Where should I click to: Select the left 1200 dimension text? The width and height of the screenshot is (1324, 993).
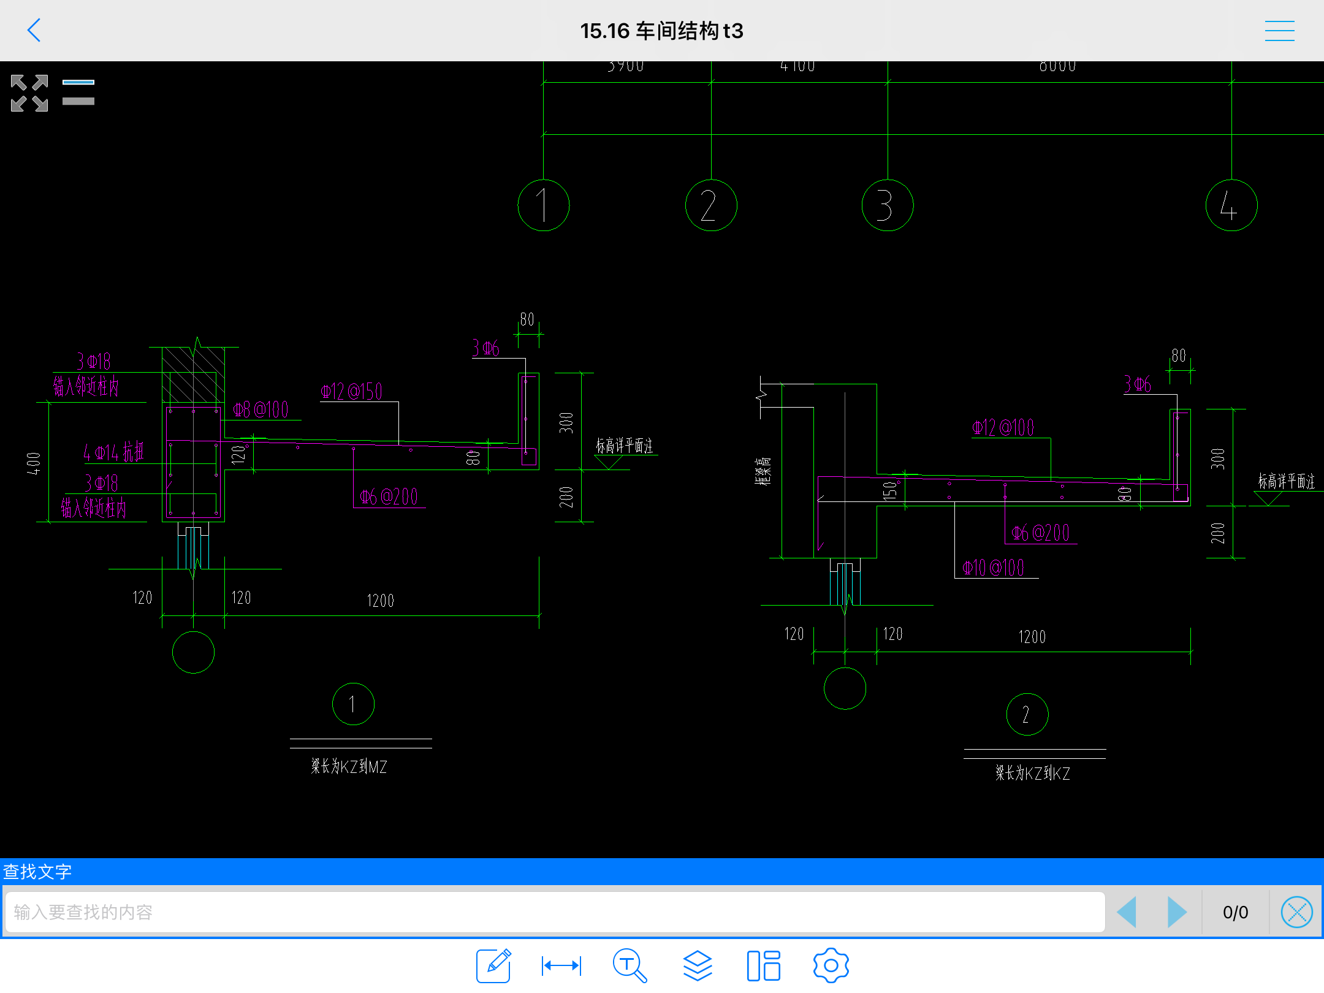click(381, 601)
